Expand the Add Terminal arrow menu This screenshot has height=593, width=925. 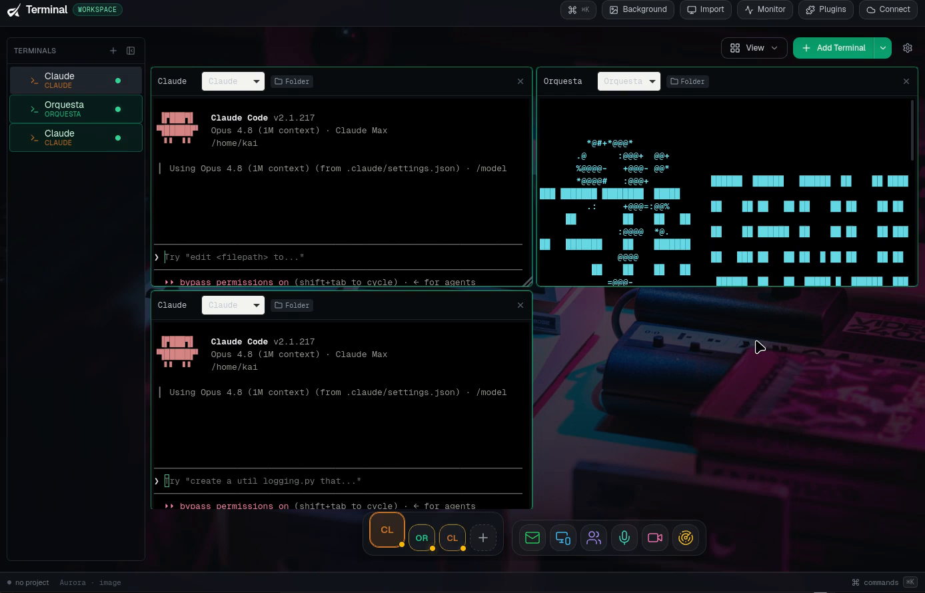[x=883, y=48]
